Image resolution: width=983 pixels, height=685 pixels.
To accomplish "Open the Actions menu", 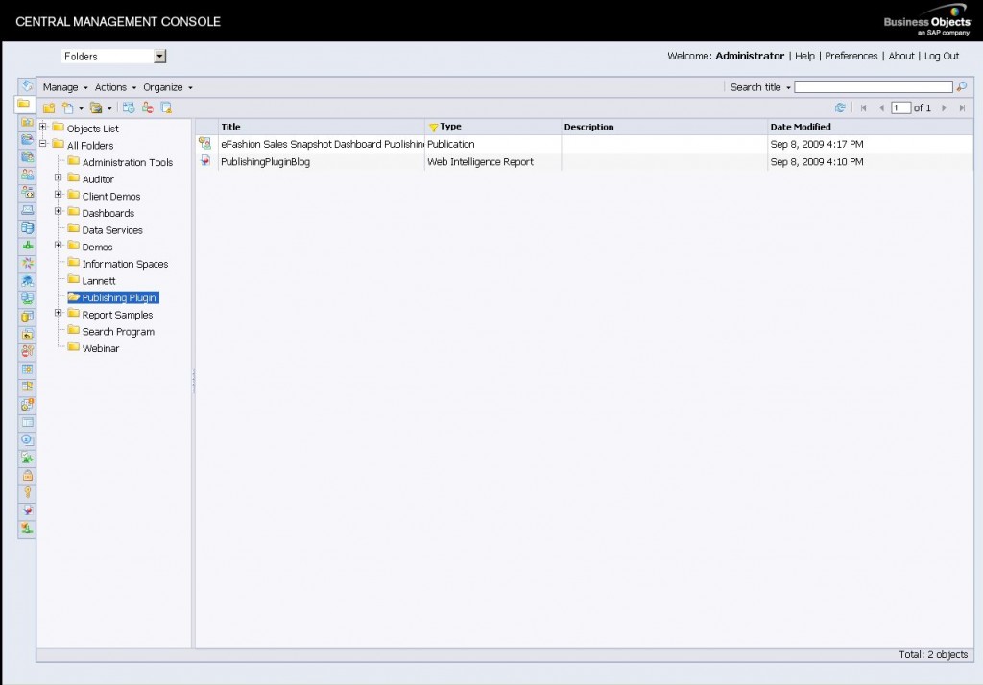I will pyautogui.click(x=115, y=87).
